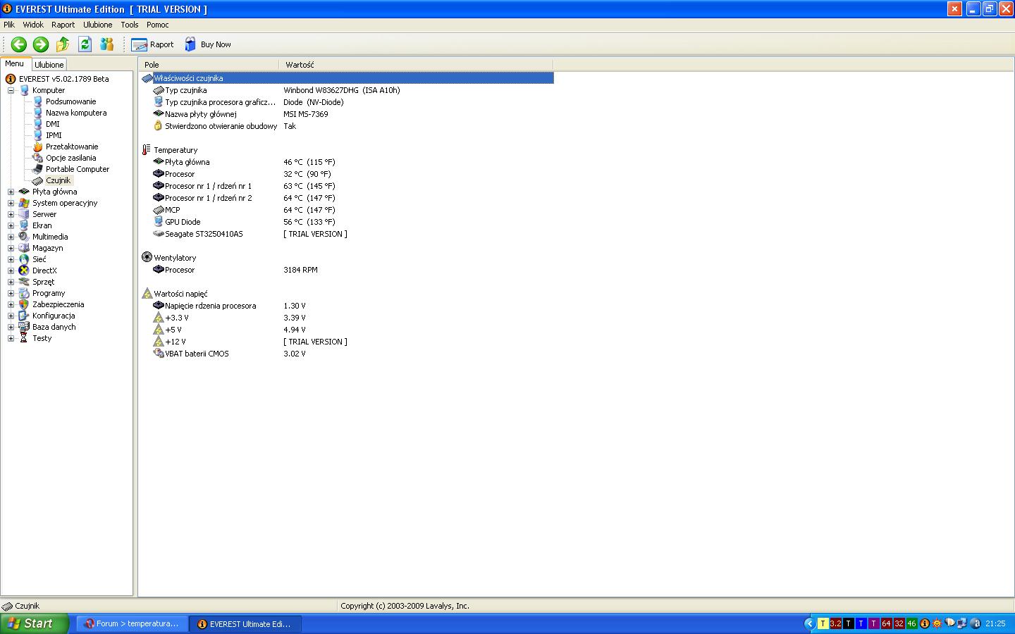
Task: Click the Manage users people icon
Action: coord(107,44)
